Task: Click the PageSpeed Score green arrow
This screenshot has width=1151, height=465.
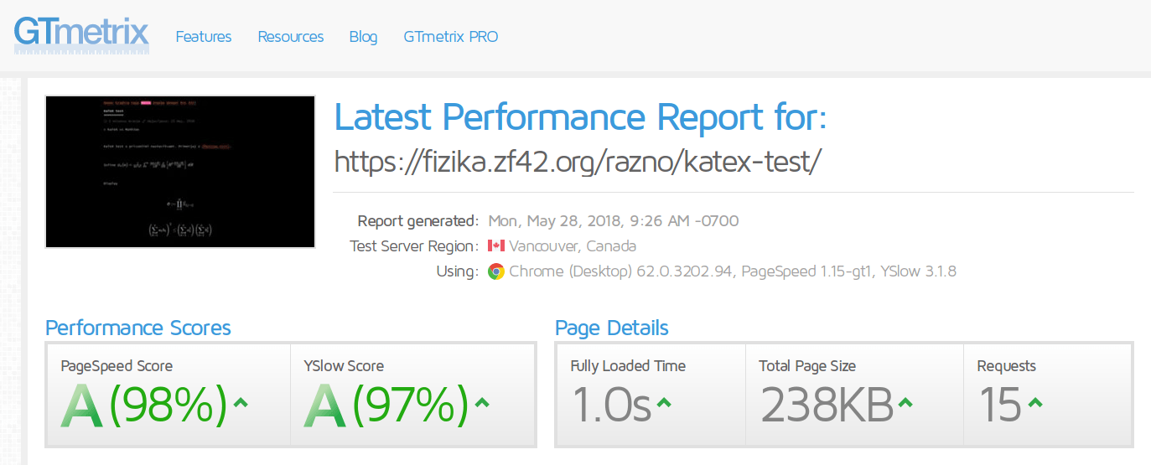Action: pos(241,403)
